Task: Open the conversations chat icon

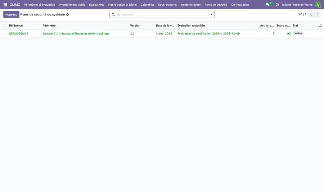Action: click(x=268, y=5)
